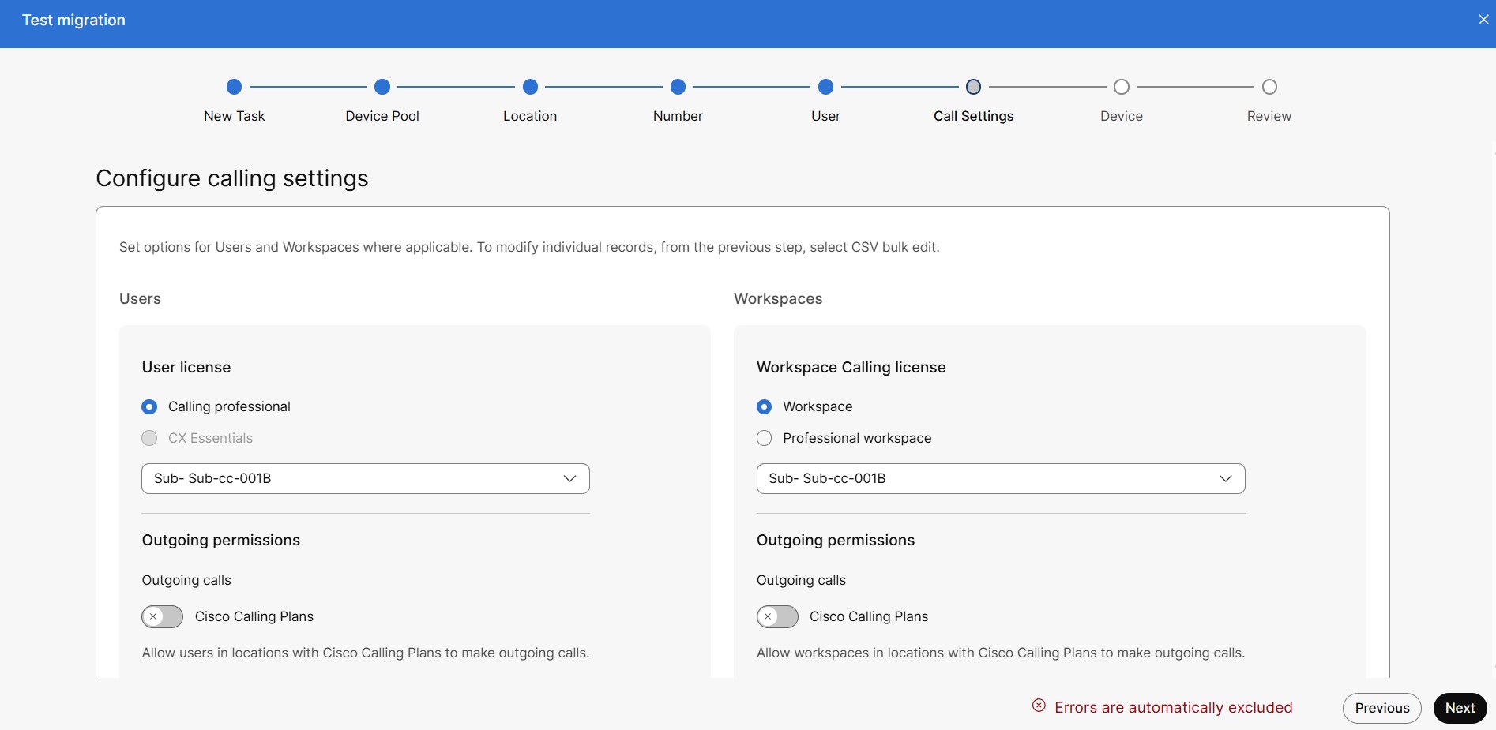Go to the next migration step
Image resolution: width=1496 pixels, height=730 pixels.
(x=1460, y=708)
